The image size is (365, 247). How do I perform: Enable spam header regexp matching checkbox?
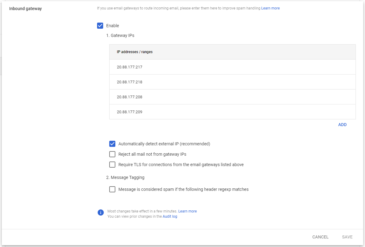point(112,189)
